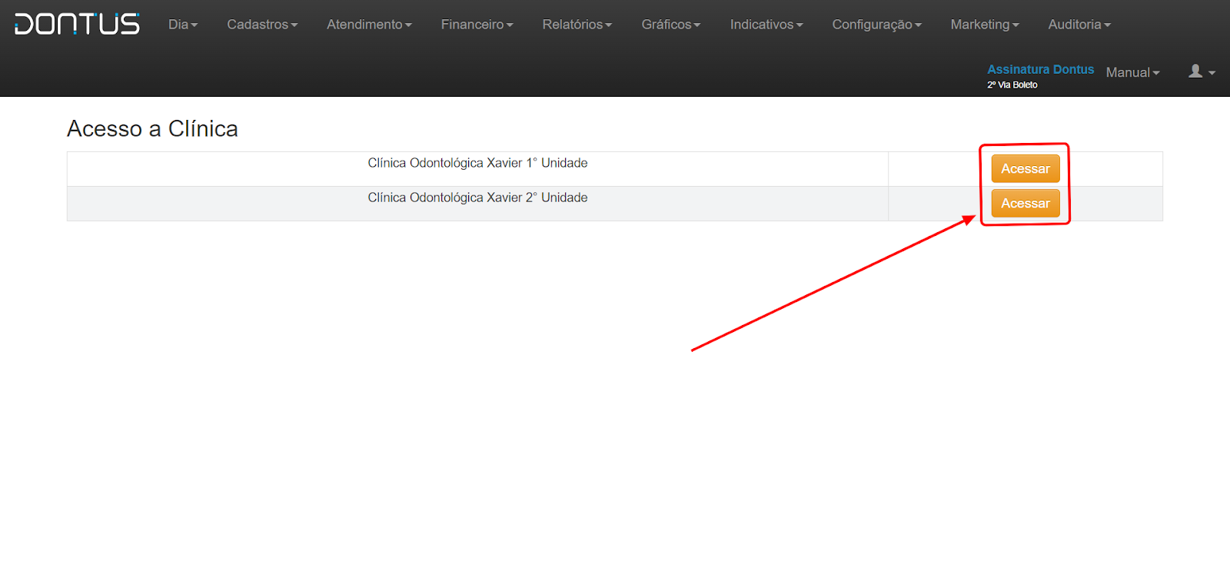Screen dimensions: 1230x584
Task: Expand the Cadastros menu
Action: coord(262,25)
